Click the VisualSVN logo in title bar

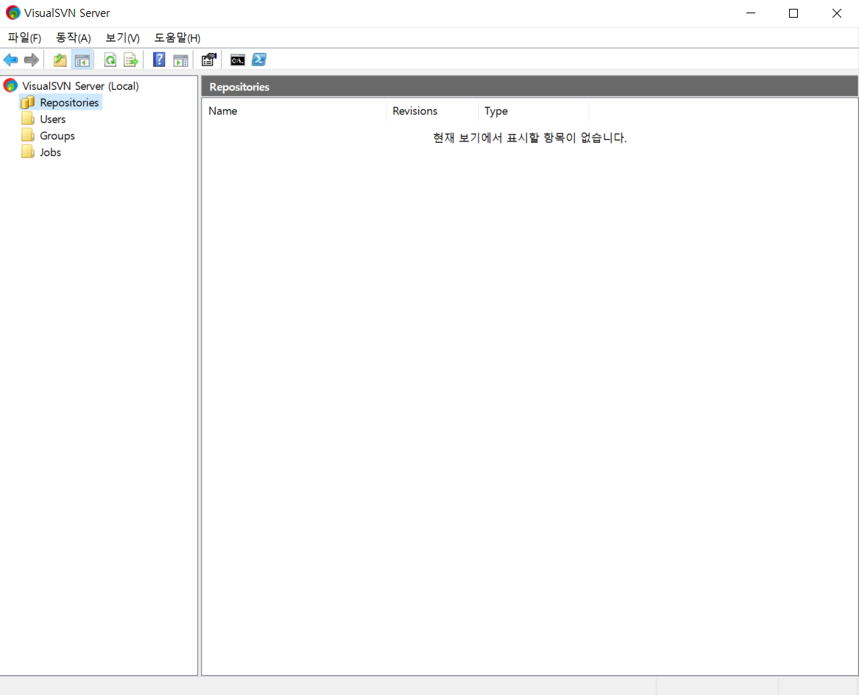13,13
